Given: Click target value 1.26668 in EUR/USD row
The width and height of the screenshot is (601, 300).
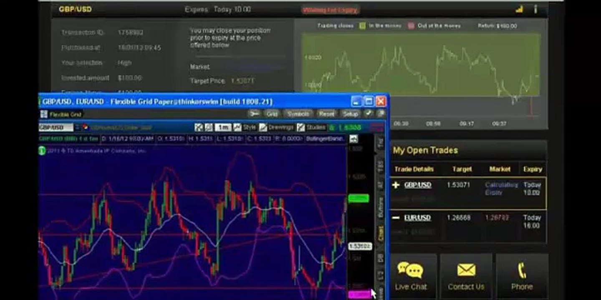Looking at the screenshot, I should 458,217.
